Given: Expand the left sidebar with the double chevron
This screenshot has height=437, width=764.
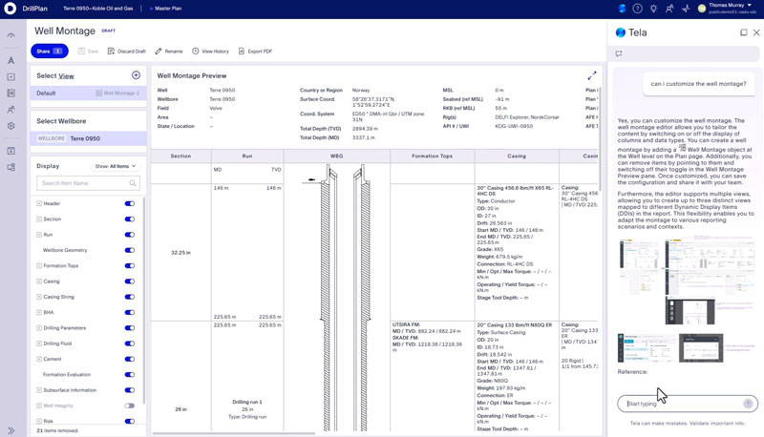Looking at the screenshot, I should click(11, 430).
